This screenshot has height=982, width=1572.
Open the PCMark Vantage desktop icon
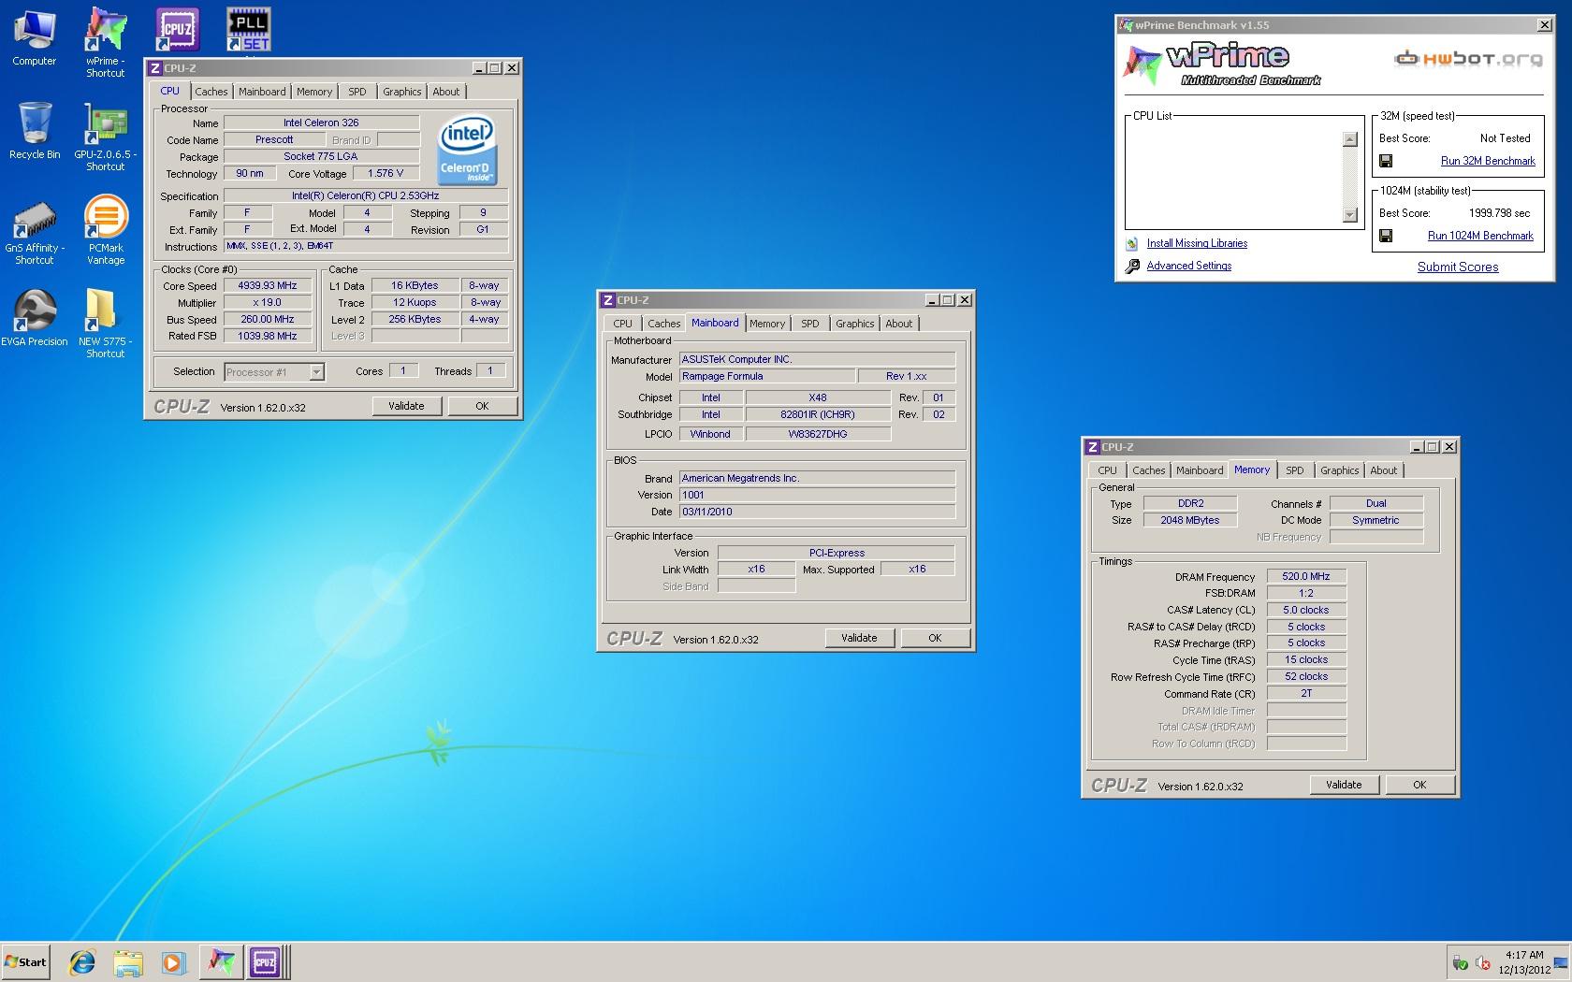point(106,230)
